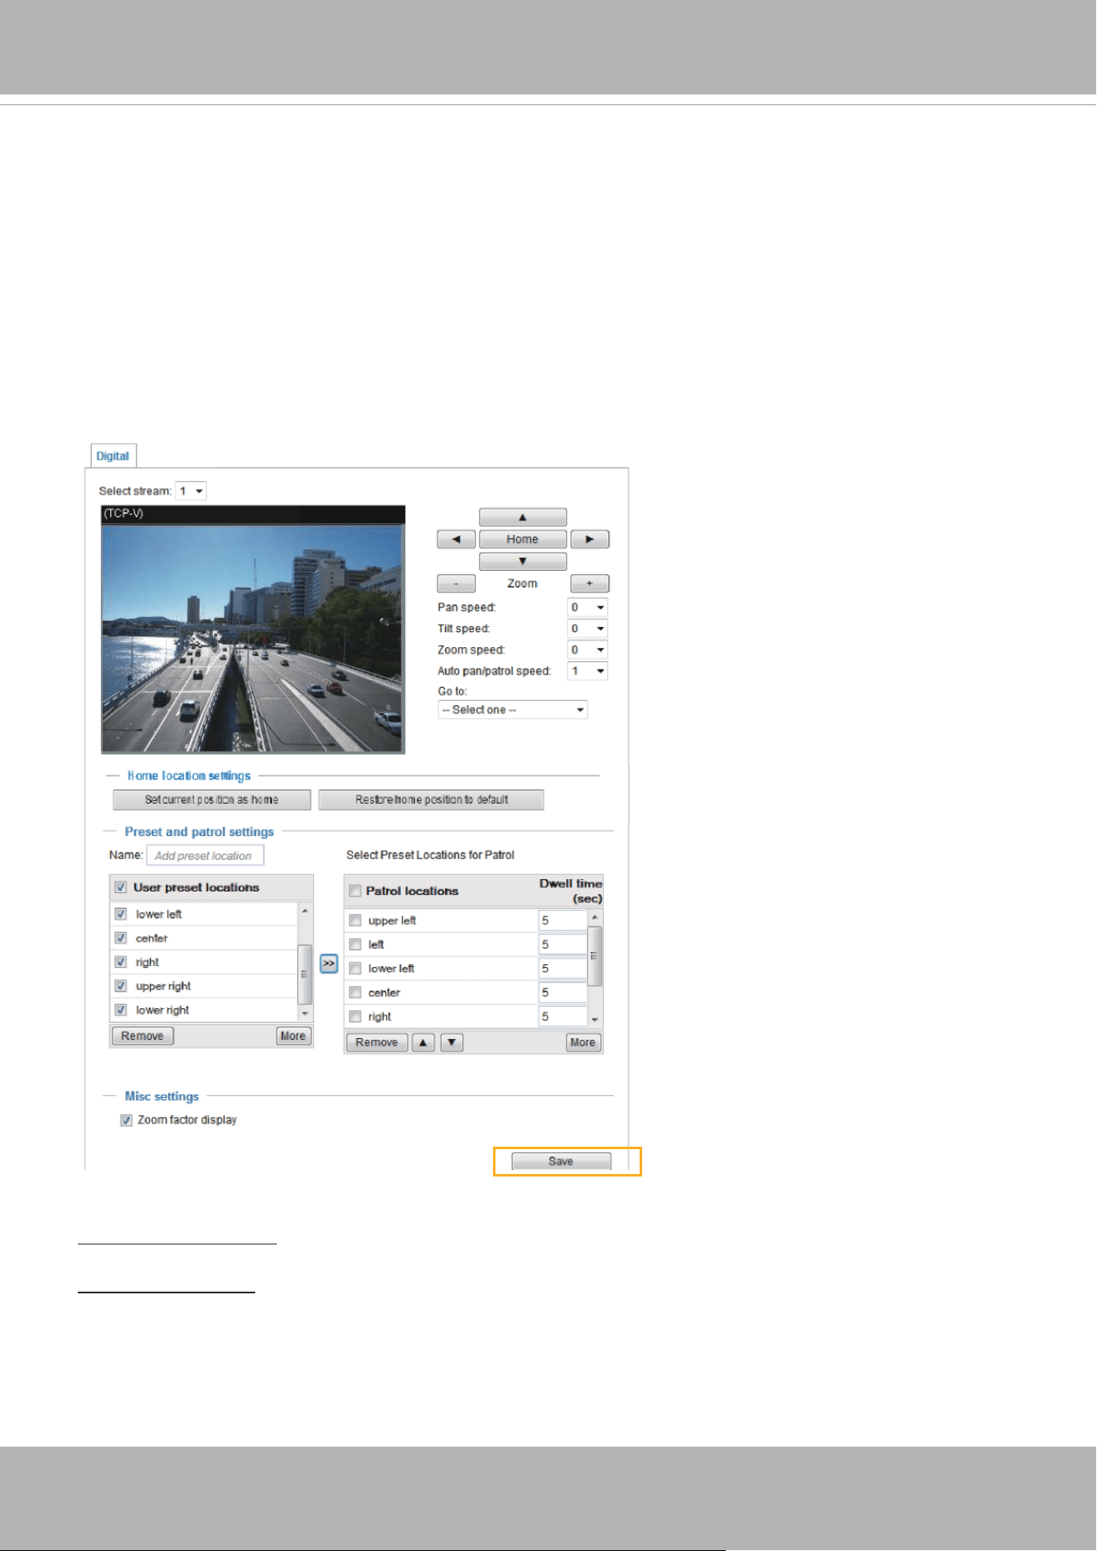The width and height of the screenshot is (1097, 1551).
Task: Click the zoom in plus button
Action: [x=590, y=584]
